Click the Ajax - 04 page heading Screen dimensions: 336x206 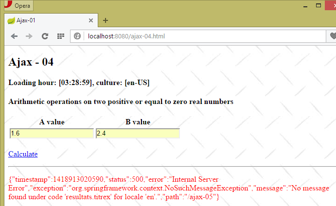point(31,62)
